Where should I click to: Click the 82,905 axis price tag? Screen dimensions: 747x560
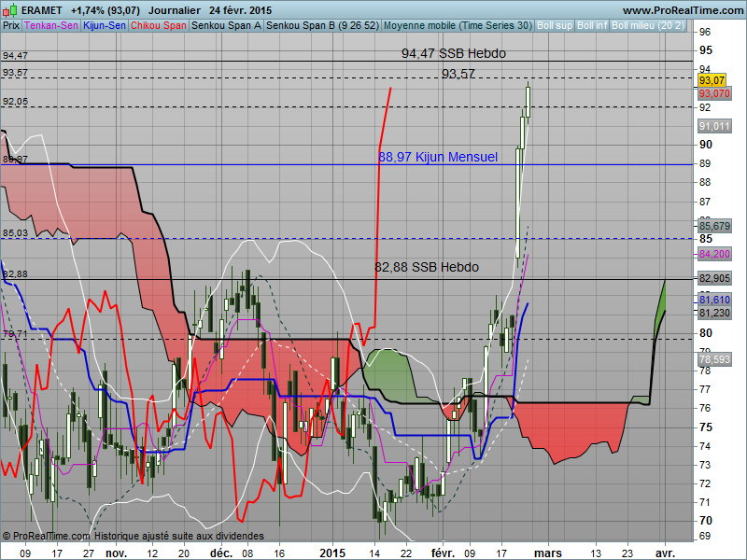point(714,278)
